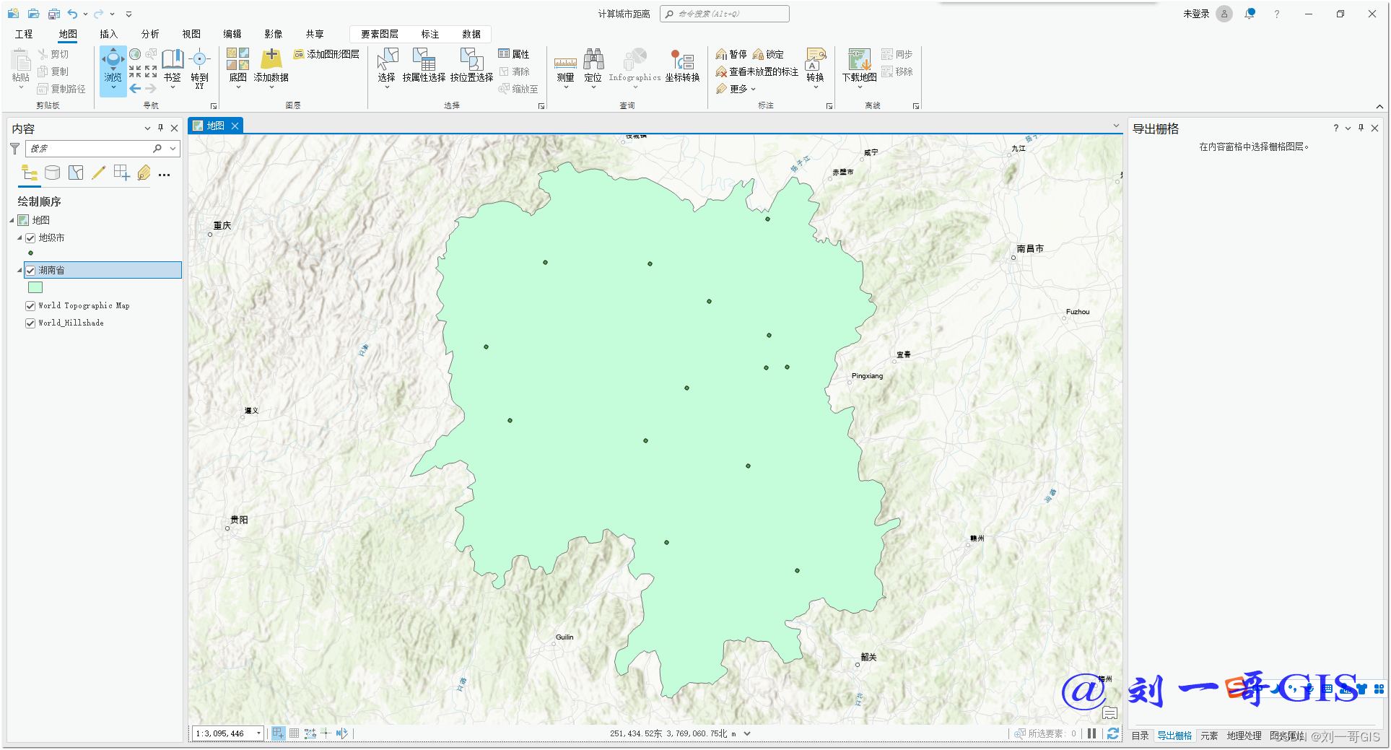Viewport: 1391px width, 750px height.
Task: Click View Unplaced labels (查看未放置的标注)
Action: (x=756, y=71)
